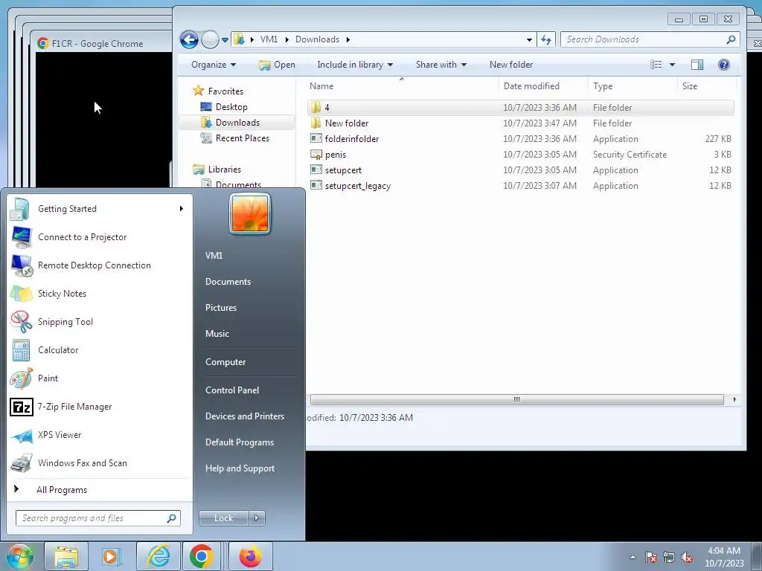Click the scroll right arrow of file list

coord(734,399)
